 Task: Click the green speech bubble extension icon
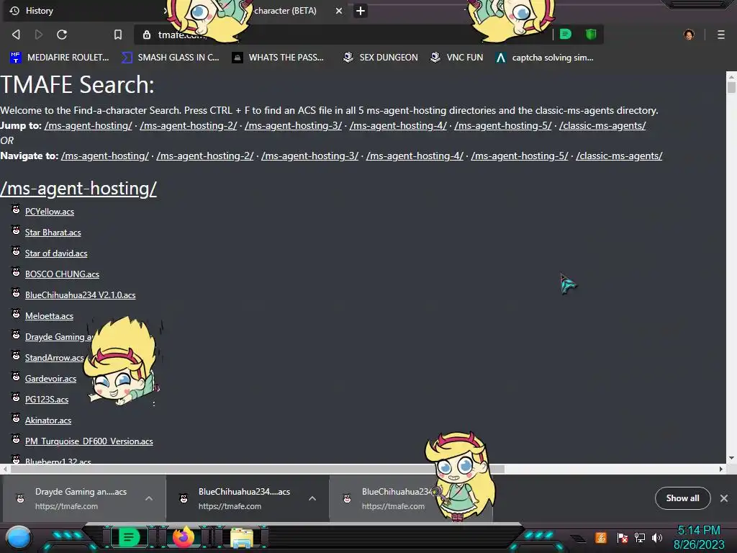tap(566, 34)
